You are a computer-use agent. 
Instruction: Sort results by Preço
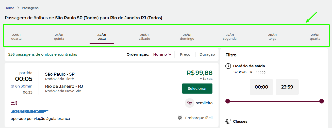click(185, 54)
